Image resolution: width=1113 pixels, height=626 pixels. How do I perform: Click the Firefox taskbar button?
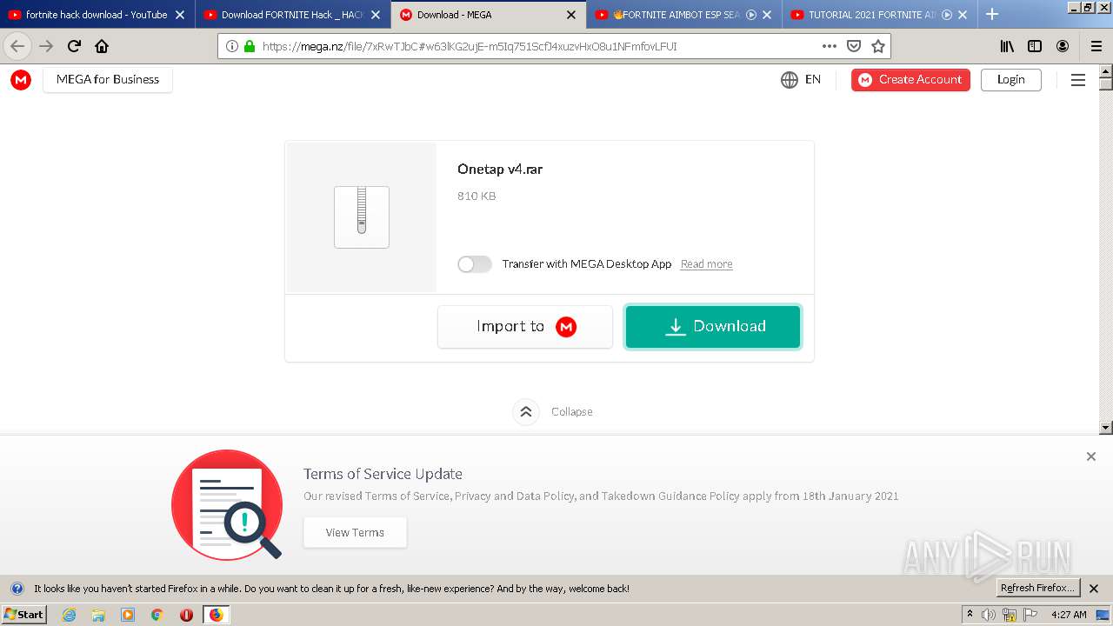[216, 615]
